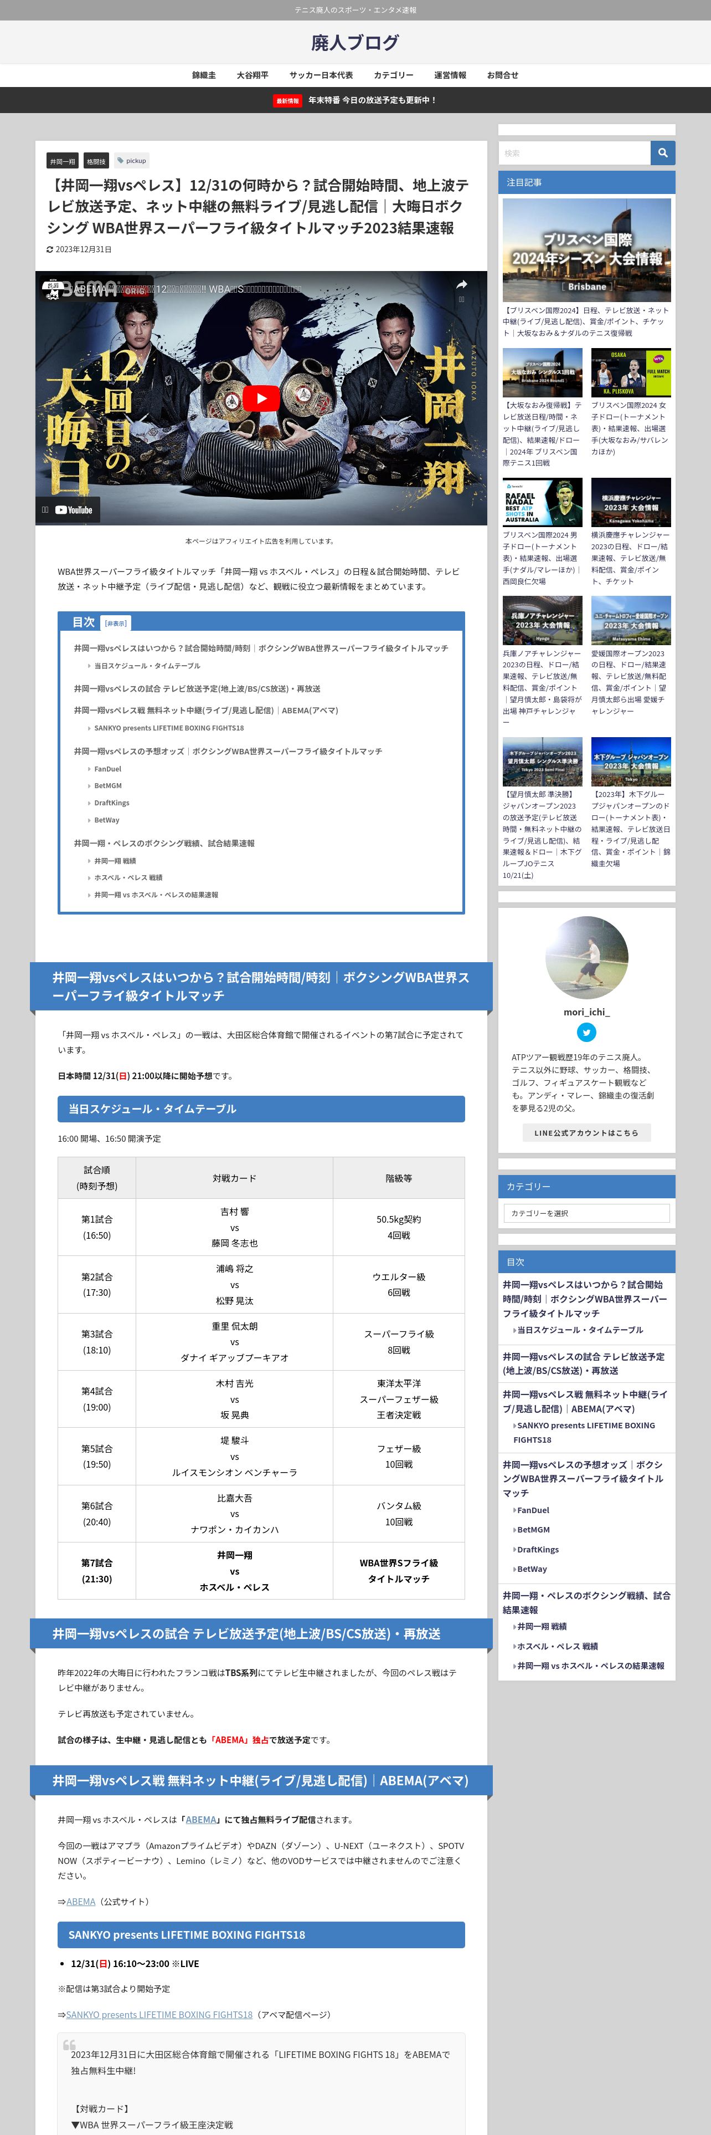Jump to ホスベル・ペレス 戦績 in main TOC
Viewport: 711px width, 2135px height.
pyautogui.click(x=128, y=877)
